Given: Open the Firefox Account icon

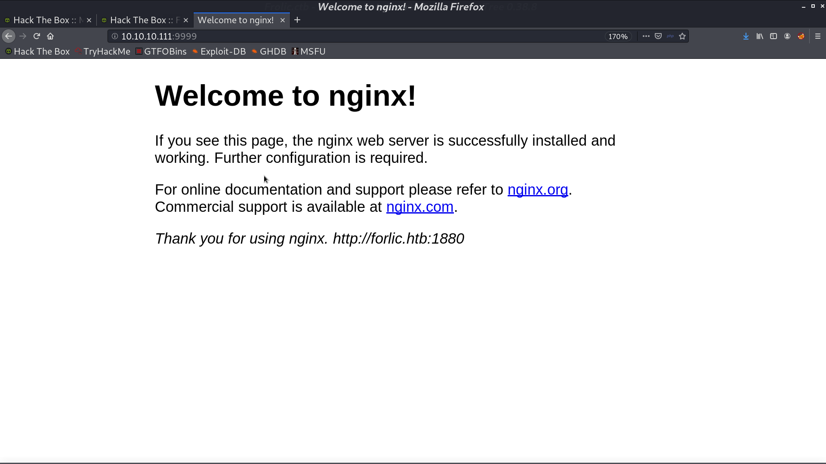Looking at the screenshot, I should point(787,37).
